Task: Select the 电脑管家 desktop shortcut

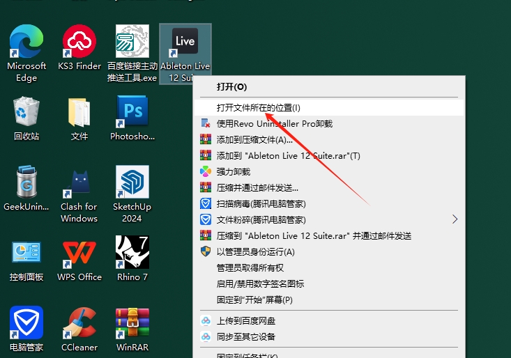Action: pyautogui.click(x=26, y=329)
